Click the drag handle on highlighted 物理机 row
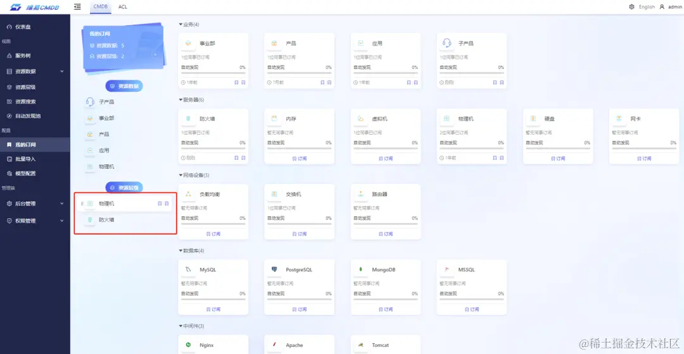The height and width of the screenshot is (354, 684). point(82,204)
